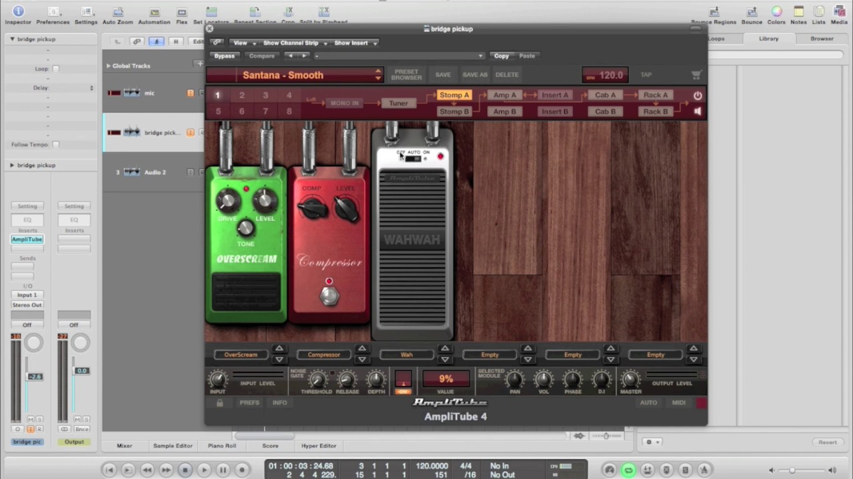Click the OverScream pedal footpad
Viewport: 853px width, 479px height.
pos(247,291)
